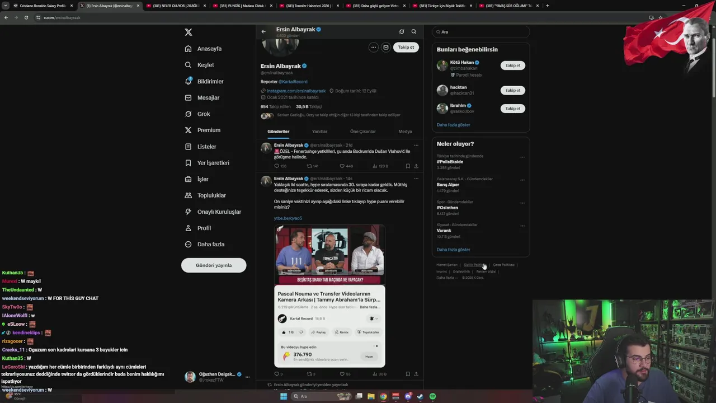Open more menu on Vlahović post

coord(416,146)
